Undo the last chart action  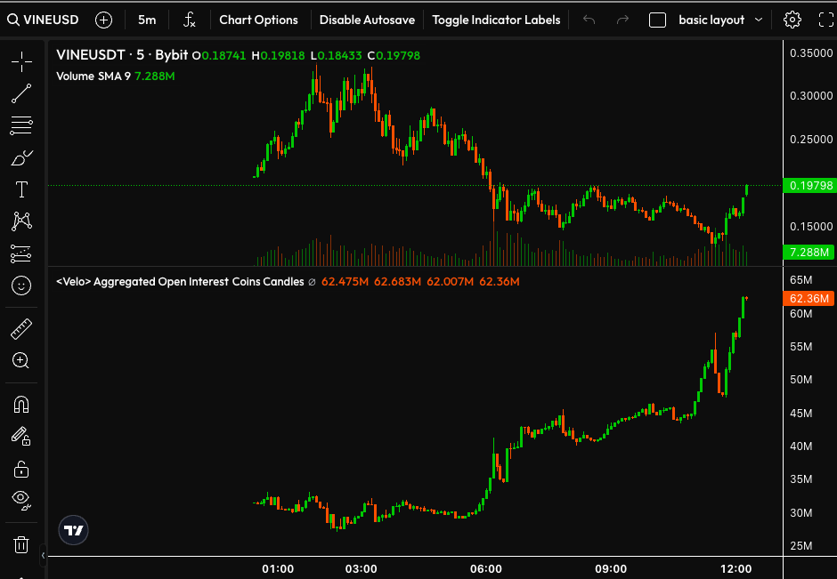click(x=589, y=20)
